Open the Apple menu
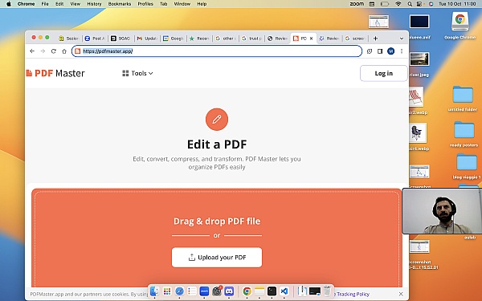This screenshot has width=482, height=301. (x=9, y=4)
